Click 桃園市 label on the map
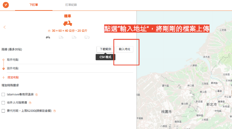The height and width of the screenshot is (129, 232). 167,112
